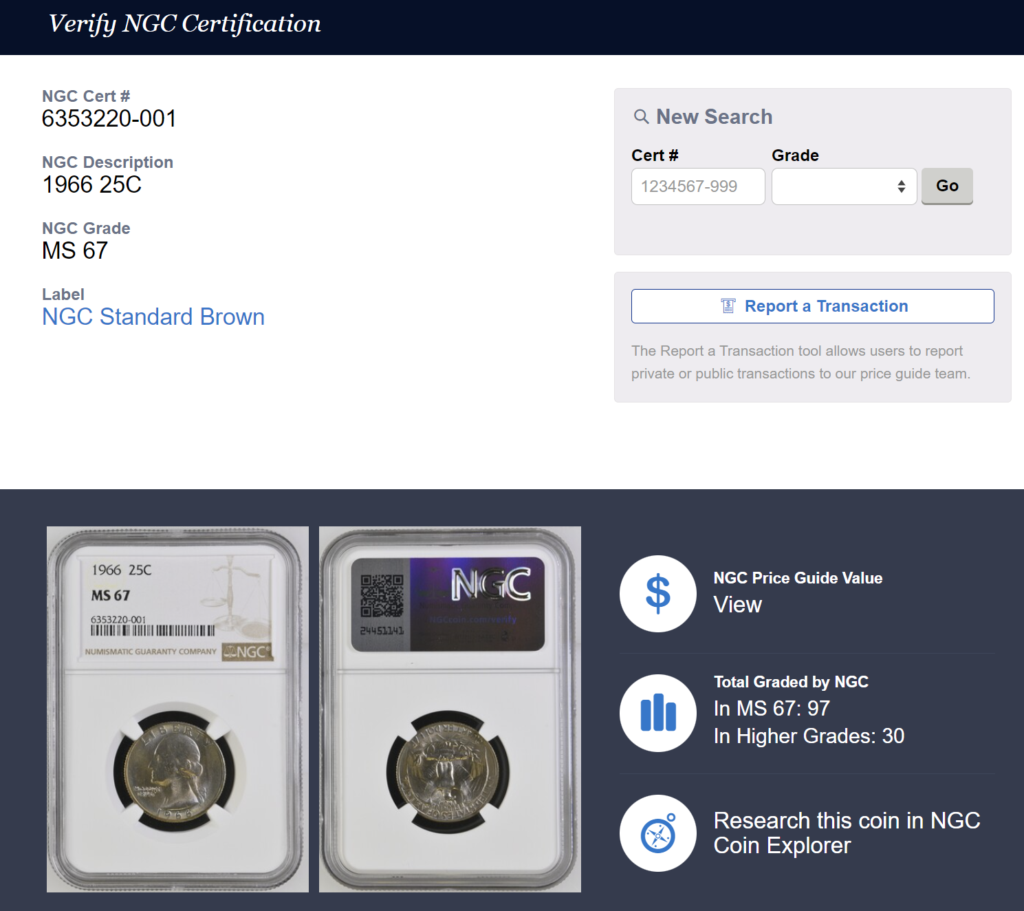Viewport: 1024px width, 911px height.
Task: Click the NGC Description field label
Action: click(107, 162)
